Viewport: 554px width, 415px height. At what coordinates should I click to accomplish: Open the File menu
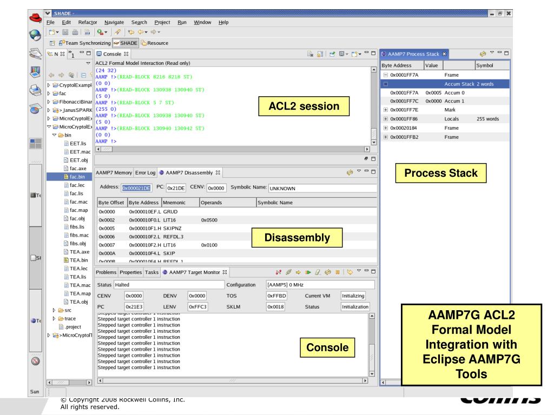(50, 22)
